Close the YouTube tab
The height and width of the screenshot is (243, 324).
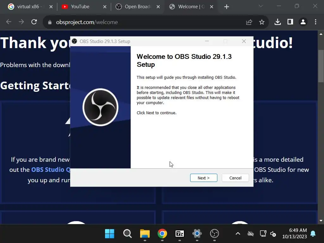(105, 7)
